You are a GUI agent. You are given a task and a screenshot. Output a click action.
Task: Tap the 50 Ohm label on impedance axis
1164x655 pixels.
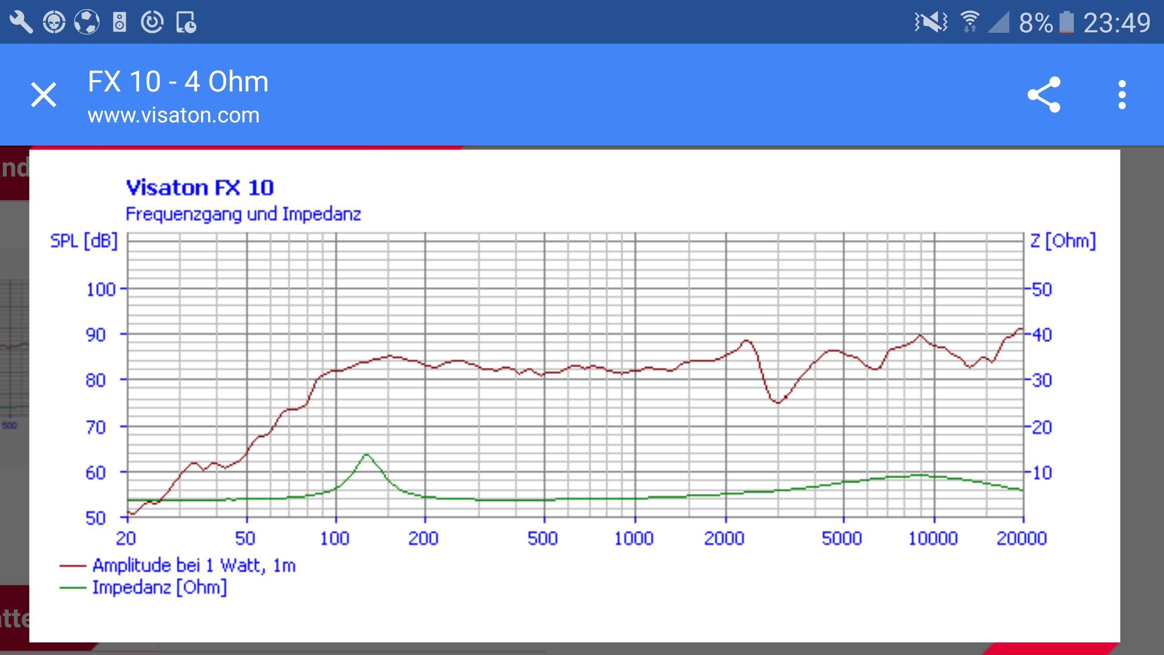coord(1042,289)
